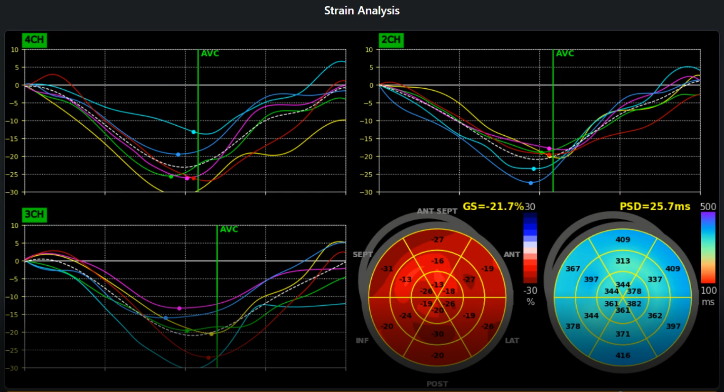Click the GS=-21.7% global strain value
Screen dimensions: 724x392
493,206
